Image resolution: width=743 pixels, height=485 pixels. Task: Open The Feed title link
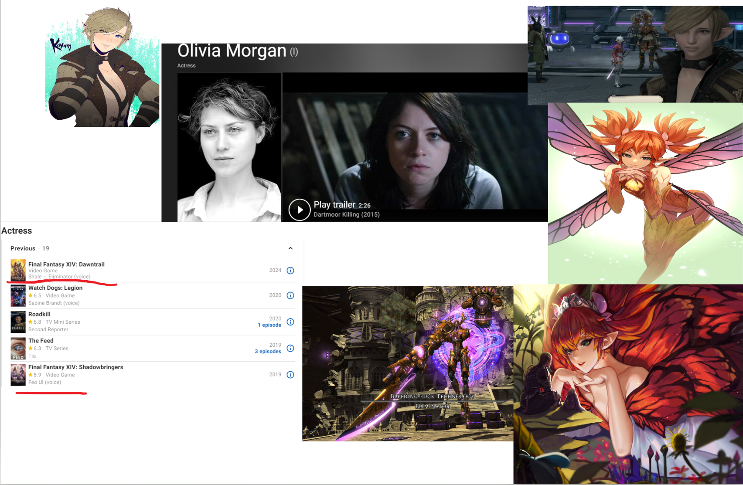coord(41,341)
